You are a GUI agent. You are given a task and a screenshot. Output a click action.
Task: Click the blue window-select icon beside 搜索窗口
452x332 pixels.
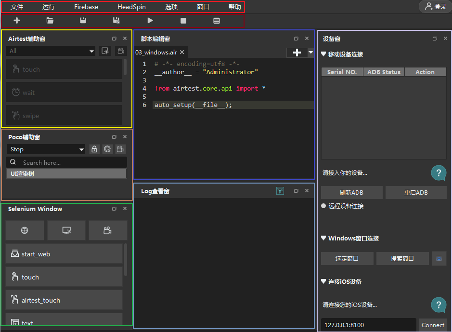[x=439, y=258]
